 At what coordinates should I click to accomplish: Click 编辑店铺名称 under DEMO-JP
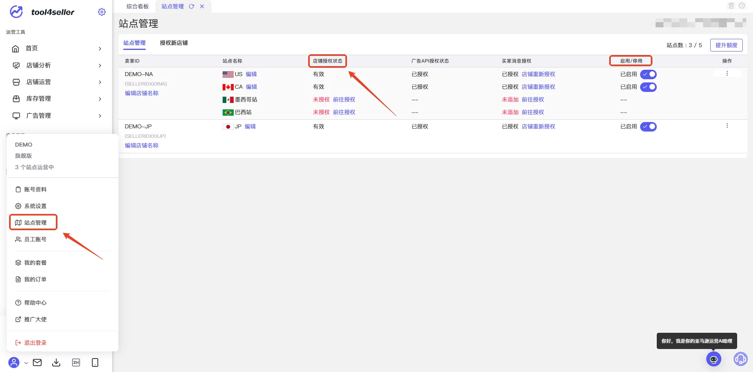[x=141, y=145]
